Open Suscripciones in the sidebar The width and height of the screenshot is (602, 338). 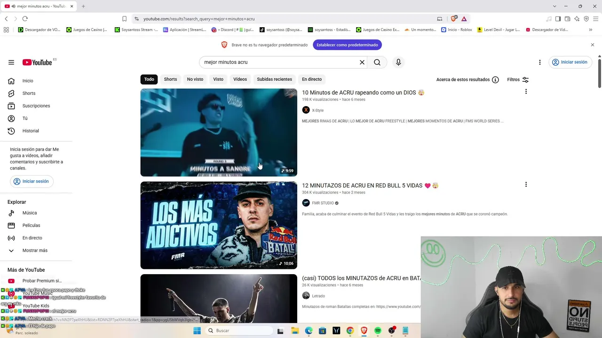coord(36,106)
